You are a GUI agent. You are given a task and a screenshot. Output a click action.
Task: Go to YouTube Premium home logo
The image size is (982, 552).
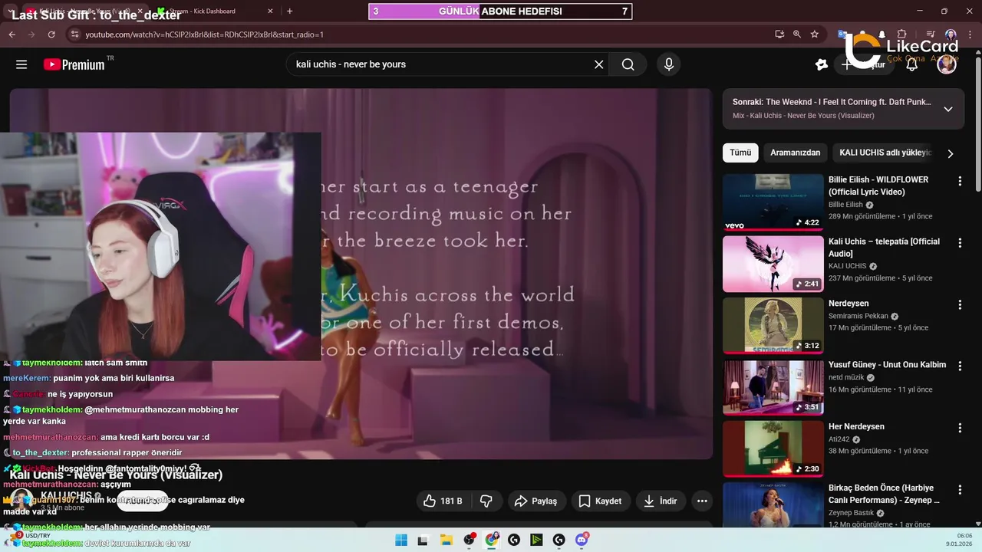coord(74,64)
